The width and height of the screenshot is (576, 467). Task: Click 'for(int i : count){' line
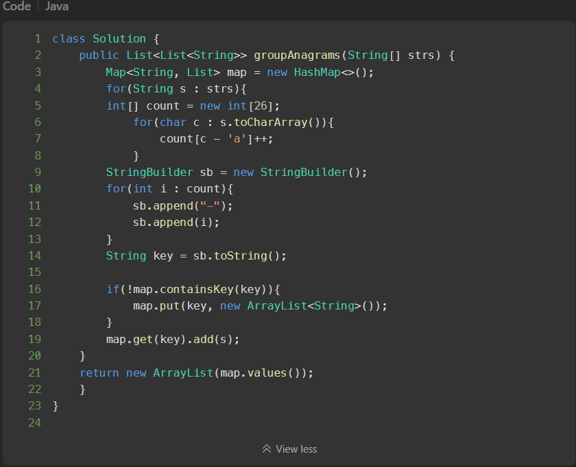click(x=169, y=189)
